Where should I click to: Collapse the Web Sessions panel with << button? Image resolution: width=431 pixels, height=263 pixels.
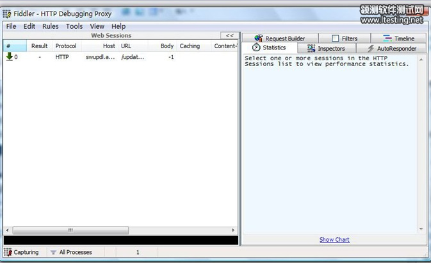point(229,36)
